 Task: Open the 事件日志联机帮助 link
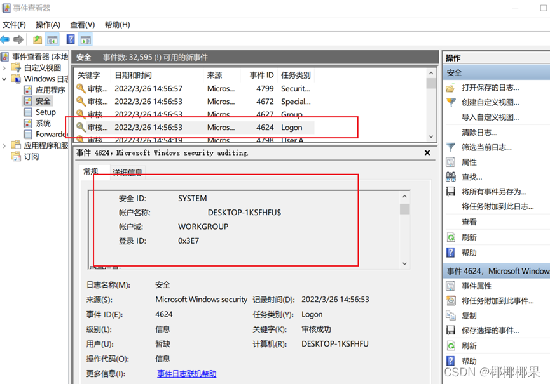point(186,373)
